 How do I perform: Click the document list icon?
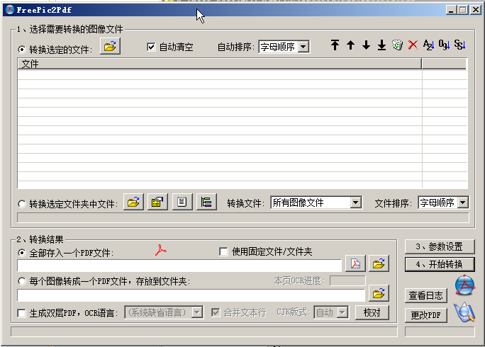coord(182,202)
